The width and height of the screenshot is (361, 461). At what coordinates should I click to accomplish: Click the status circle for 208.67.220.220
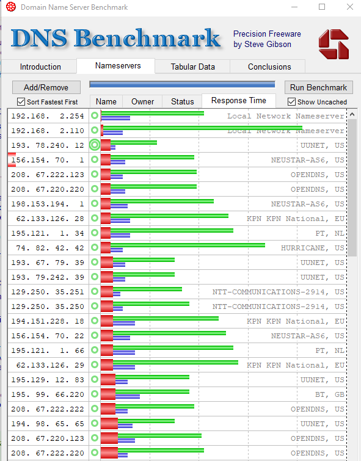(95, 189)
